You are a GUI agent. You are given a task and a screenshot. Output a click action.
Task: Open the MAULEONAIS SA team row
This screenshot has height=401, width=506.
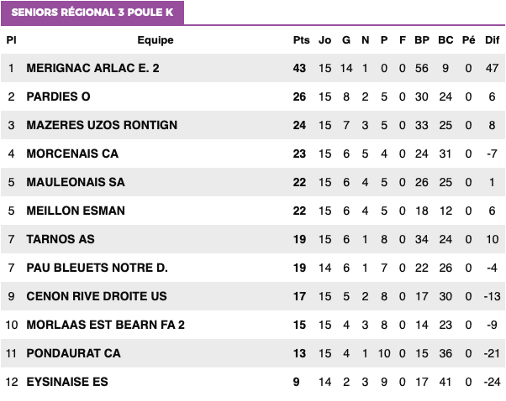click(x=253, y=182)
